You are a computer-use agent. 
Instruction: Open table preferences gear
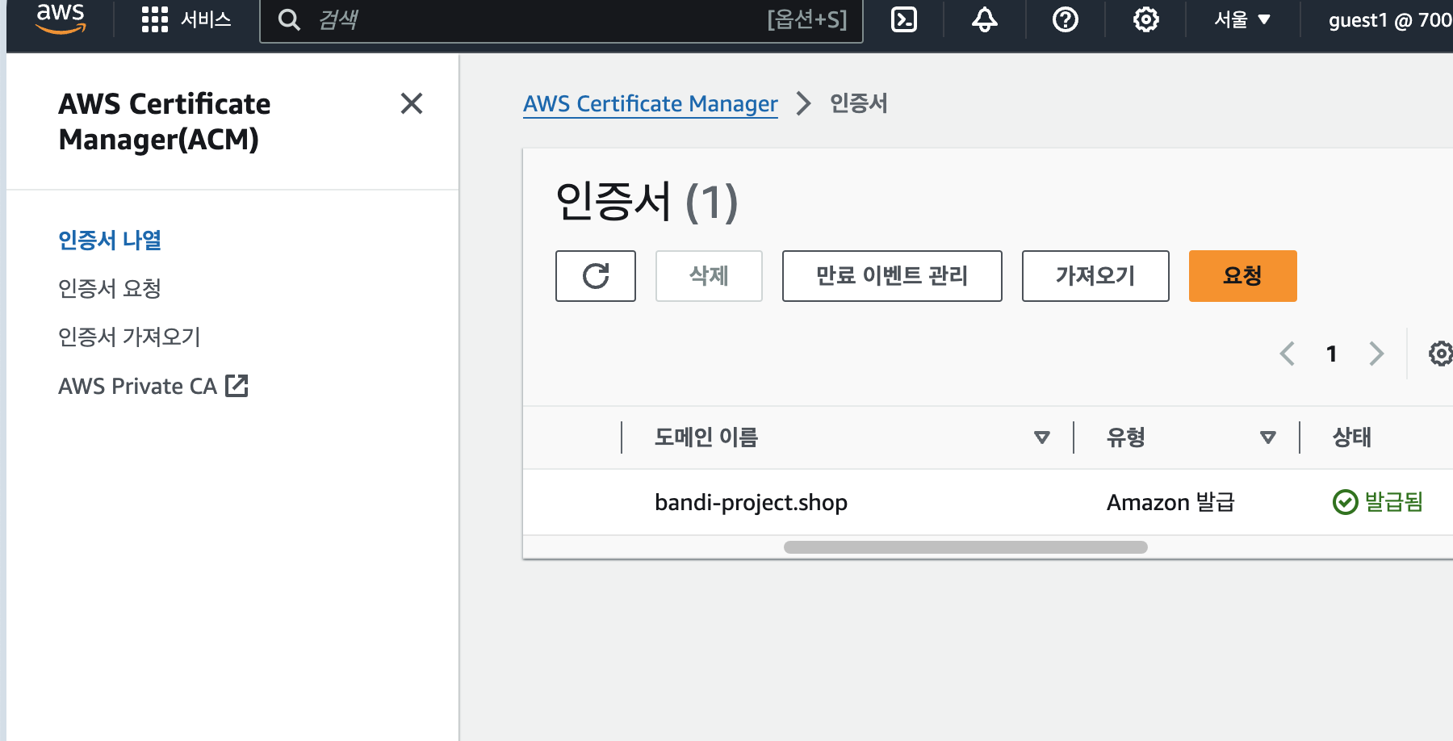pos(1440,354)
